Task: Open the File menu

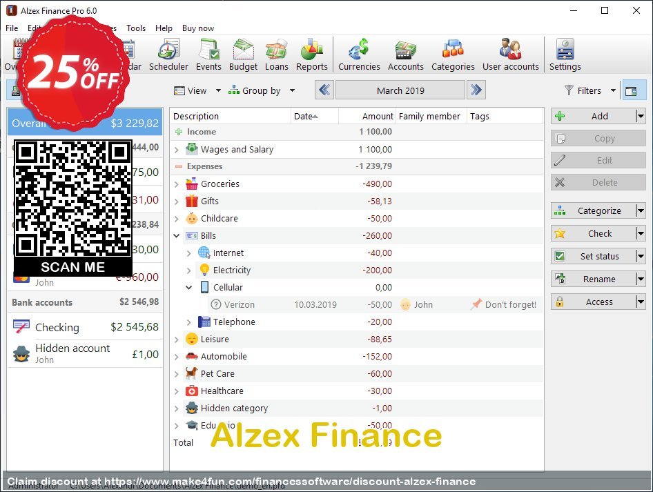Action: [x=12, y=28]
